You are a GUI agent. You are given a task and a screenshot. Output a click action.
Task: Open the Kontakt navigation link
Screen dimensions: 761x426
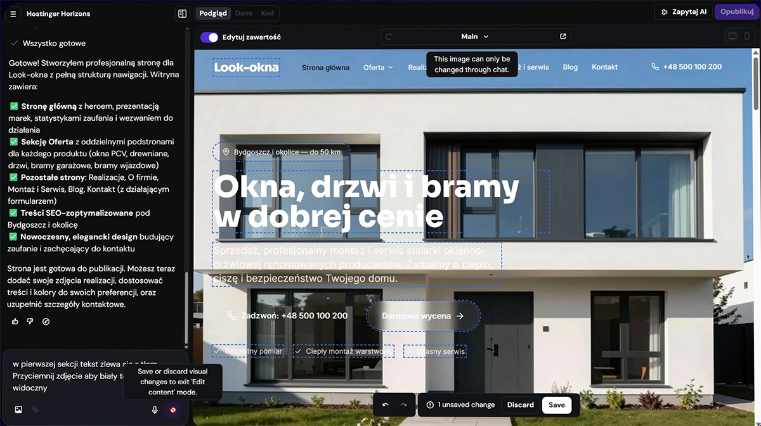click(604, 67)
